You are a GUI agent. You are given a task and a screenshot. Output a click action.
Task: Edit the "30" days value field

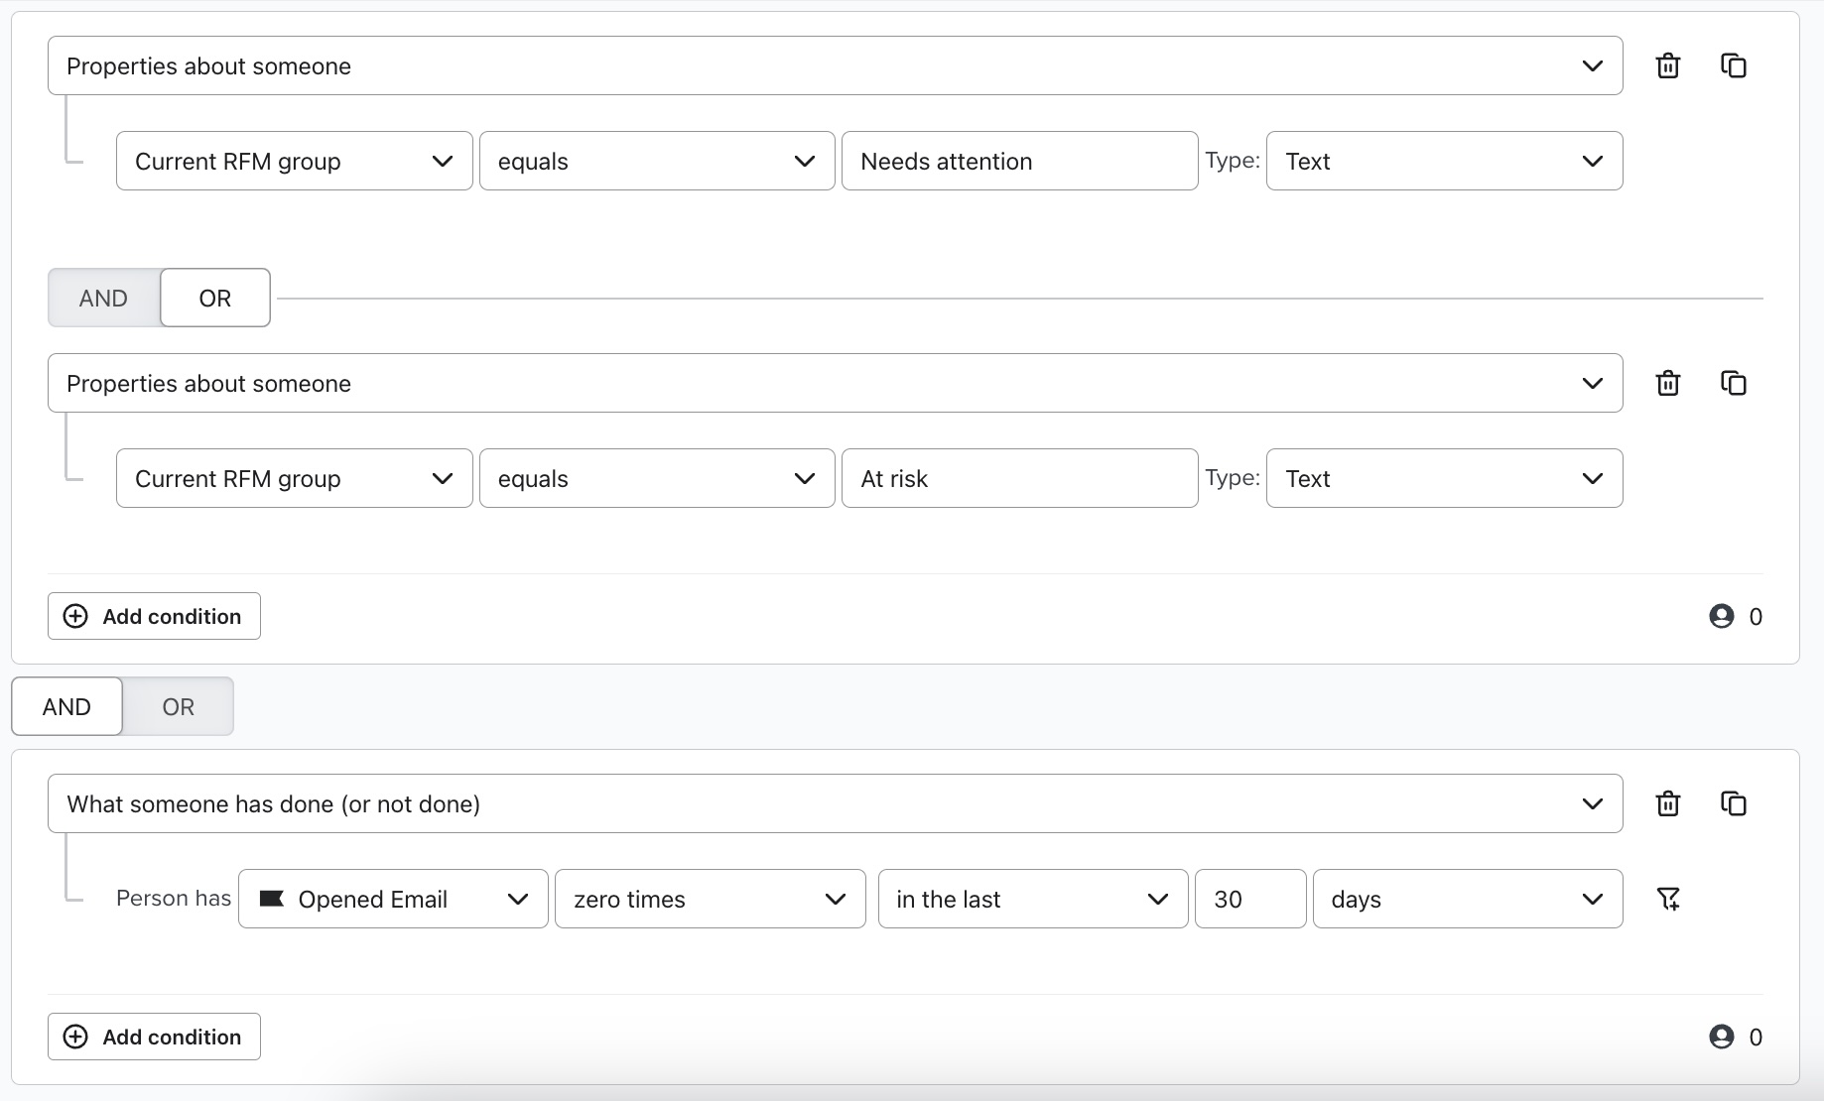(1249, 899)
